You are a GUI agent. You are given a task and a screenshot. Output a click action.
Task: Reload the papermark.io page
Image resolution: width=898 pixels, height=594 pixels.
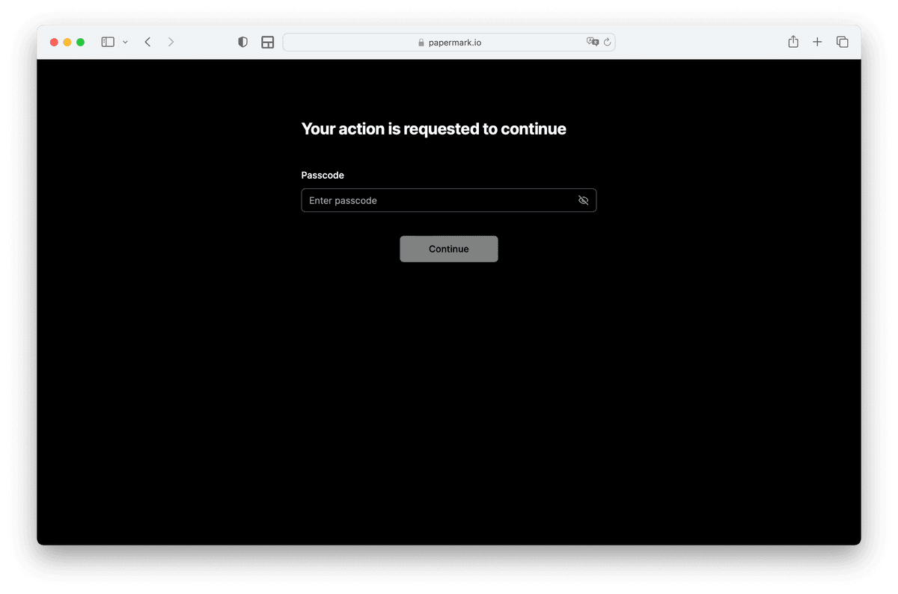click(606, 42)
